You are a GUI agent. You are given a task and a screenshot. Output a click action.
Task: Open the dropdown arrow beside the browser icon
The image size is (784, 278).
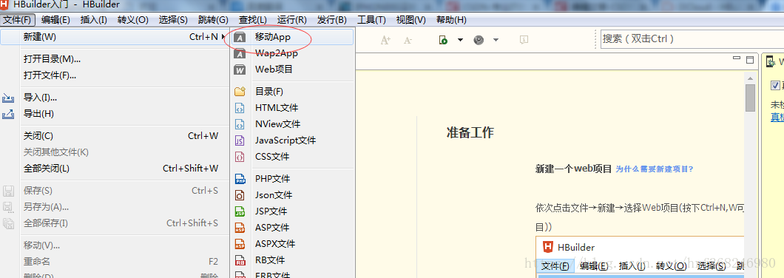pos(496,40)
